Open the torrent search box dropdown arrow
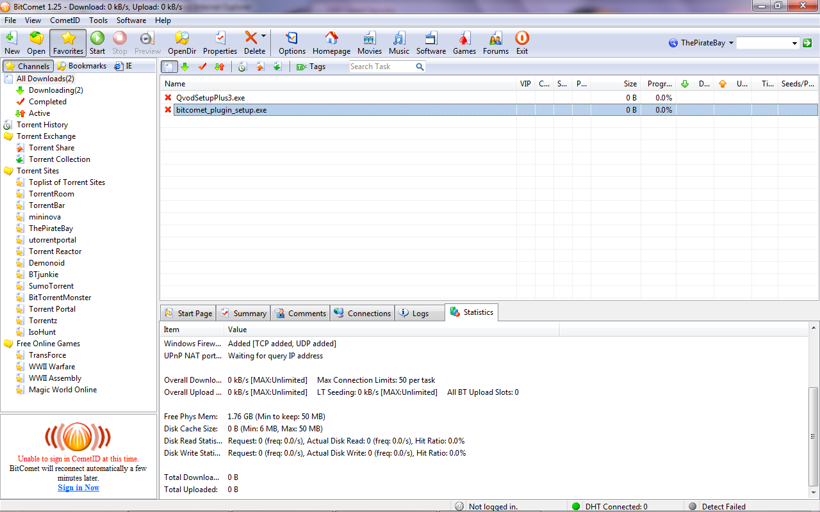Screen dimensions: 820x512 click(794, 44)
